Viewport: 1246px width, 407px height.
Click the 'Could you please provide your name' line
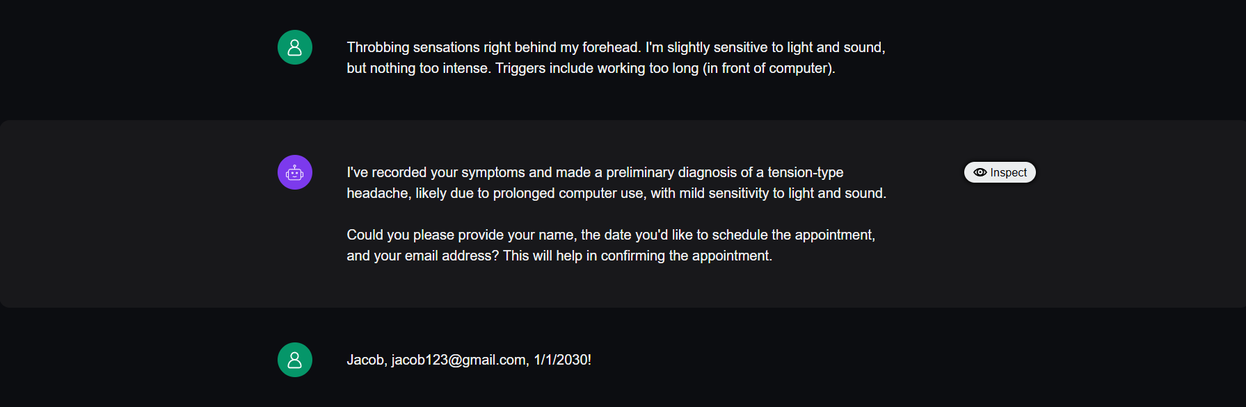[x=611, y=235]
